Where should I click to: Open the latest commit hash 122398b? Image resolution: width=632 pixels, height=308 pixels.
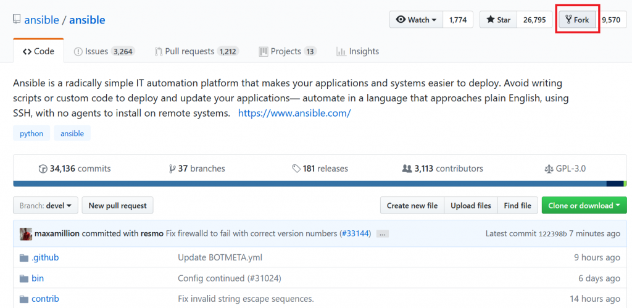pos(553,234)
